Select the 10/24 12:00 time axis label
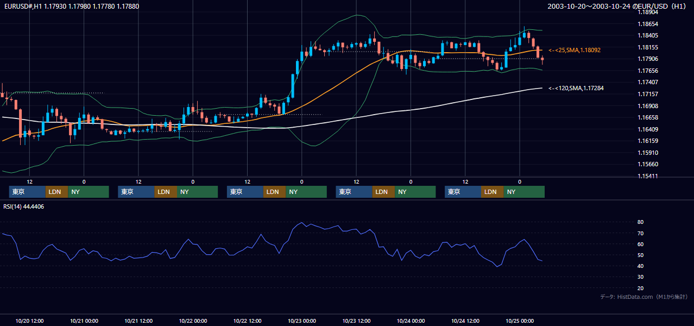The width and height of the screenshot is (694, 326). click(465, 321)
